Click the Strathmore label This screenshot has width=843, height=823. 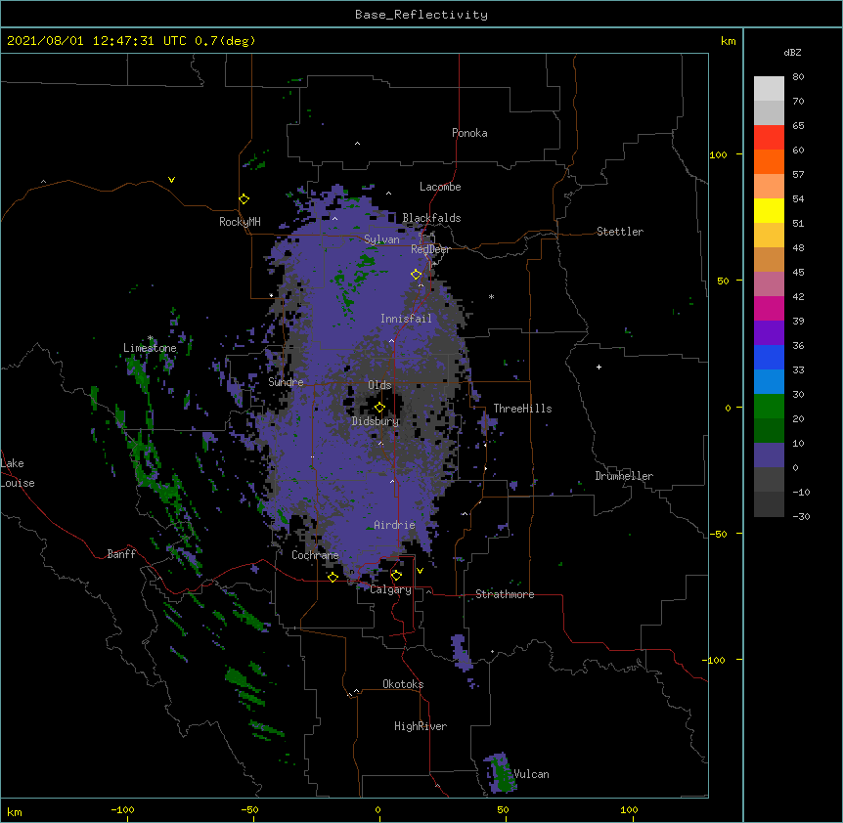[x=505, y=594]
